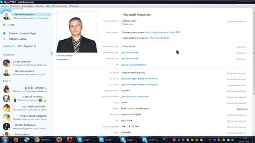Click profile name heading 'Евгений Андреев'
Image resolution: width=255 pixels, height=143 pixels.
tap(137, 15)
